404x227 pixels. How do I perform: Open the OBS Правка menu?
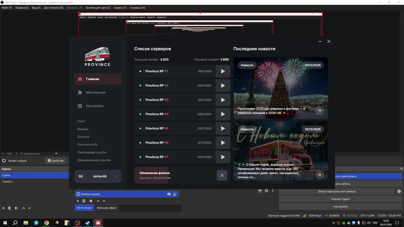(22, 8)
